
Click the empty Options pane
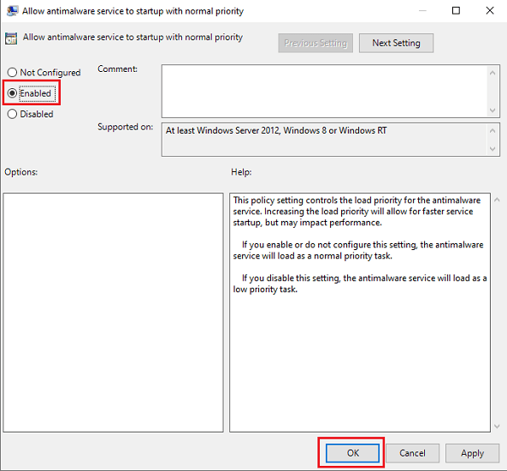pyautogui.click(x=113, y=313)
